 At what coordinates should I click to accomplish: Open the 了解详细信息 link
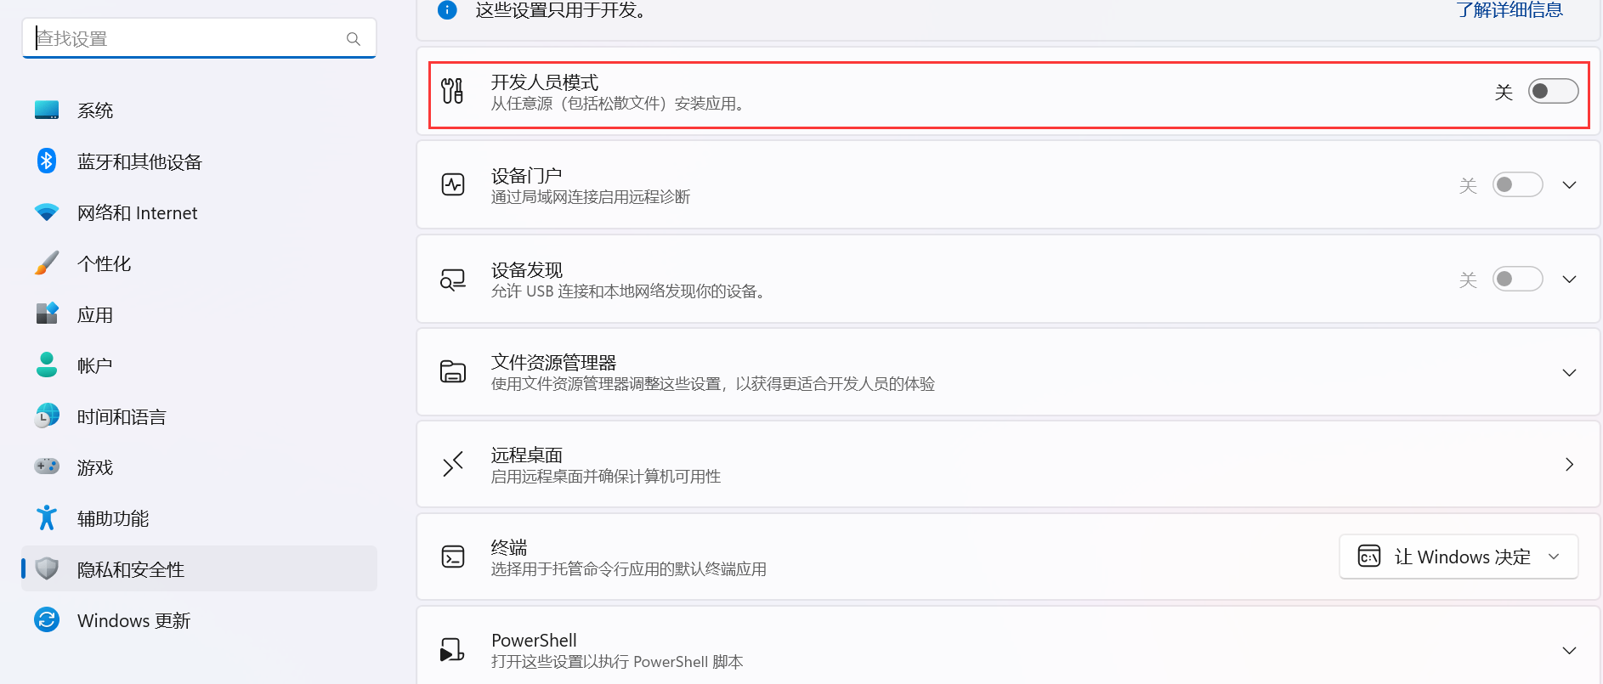[x=1510, y=10]
